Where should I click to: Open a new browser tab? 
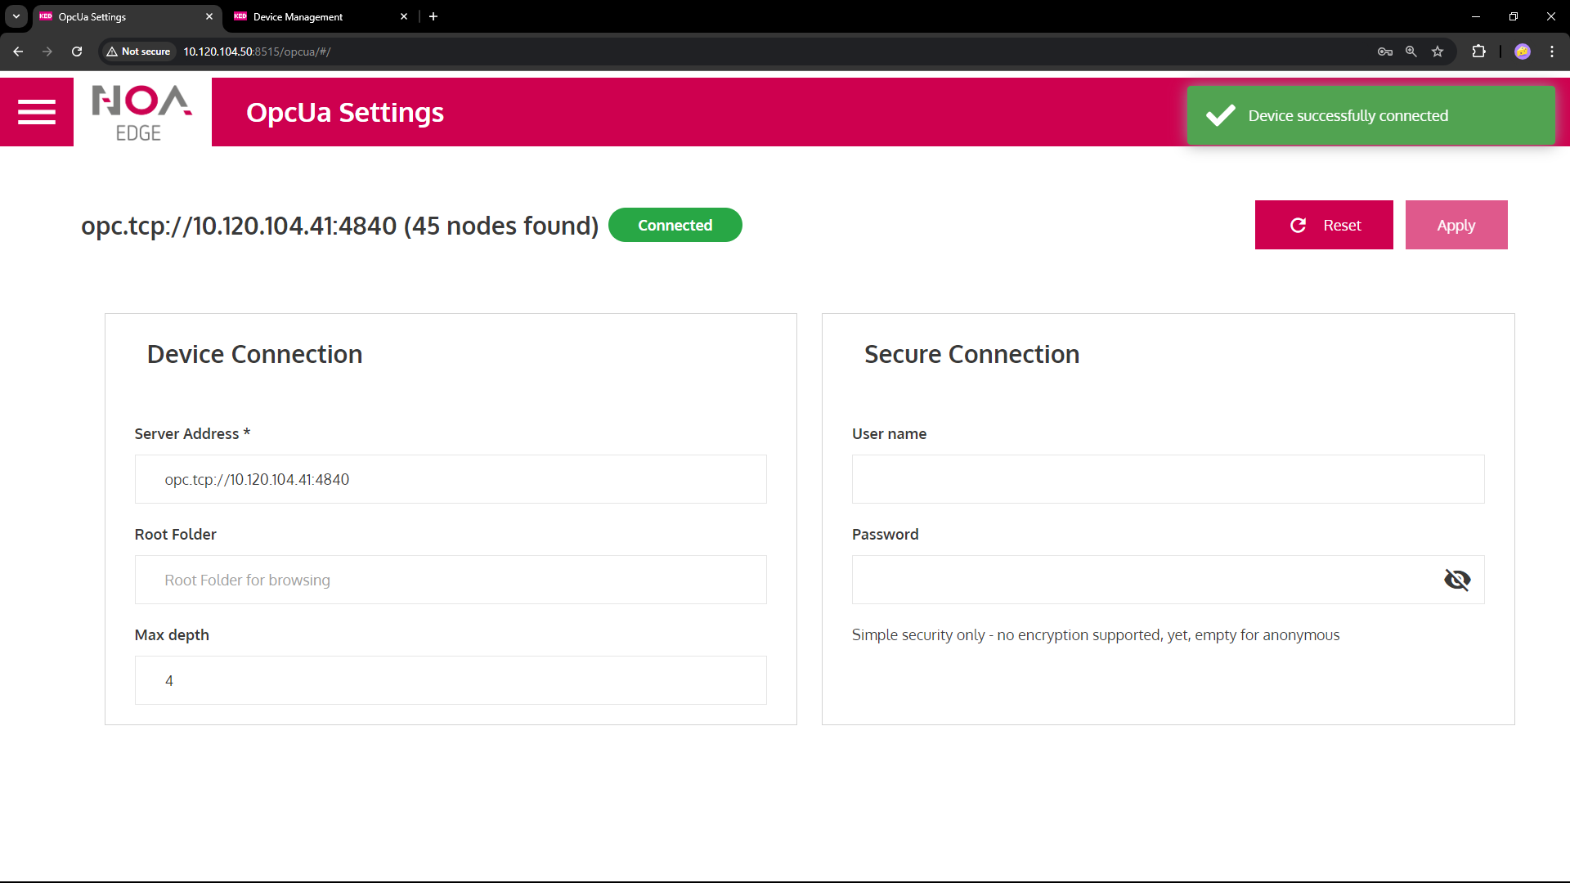(433, 16)
